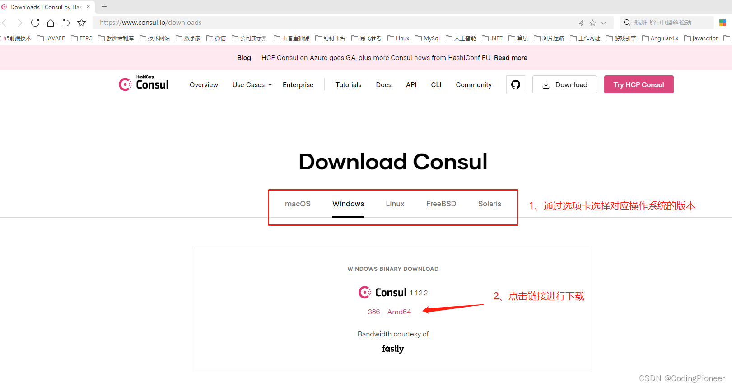Screen dimensions: 732x387
Task: Open the .NET bookmark folder
Action: (492, 38)
